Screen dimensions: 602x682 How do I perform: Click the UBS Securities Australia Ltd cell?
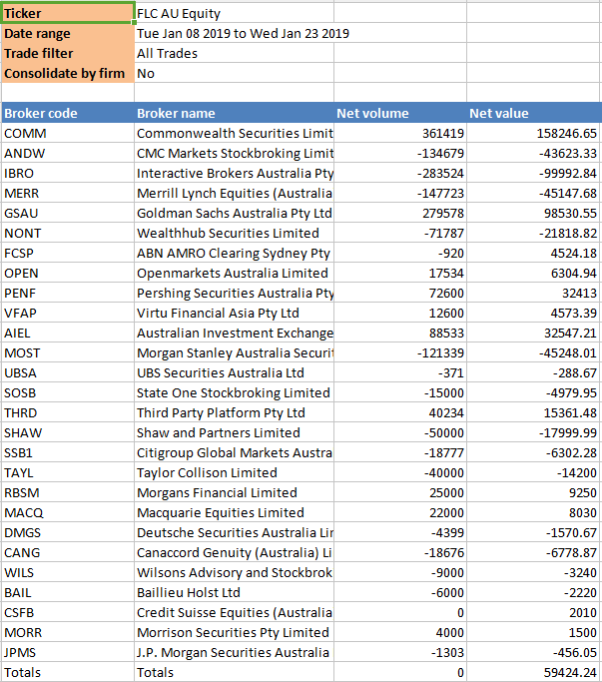pos(234,372)
